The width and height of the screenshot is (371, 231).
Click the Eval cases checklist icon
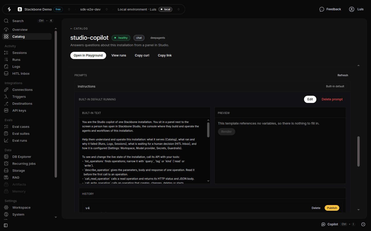click(x=6, y=127)
